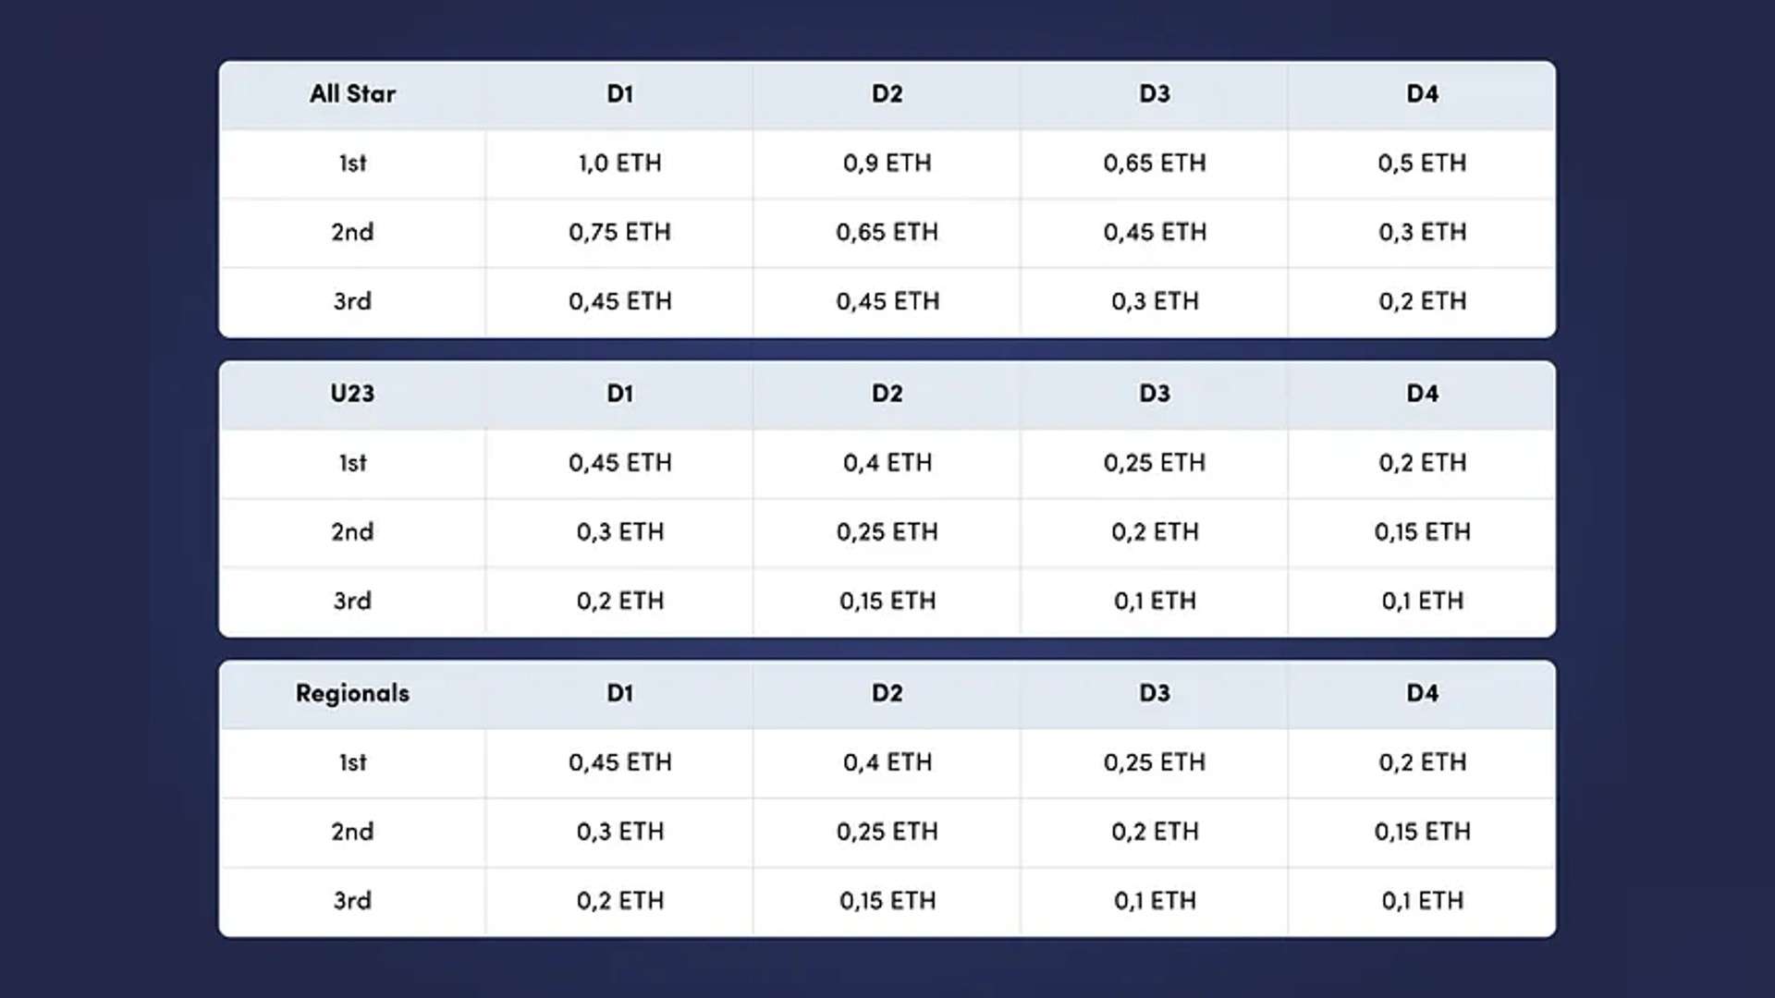Viewport: 1775px width, 998px height.
Task: Click All Star D3 1st place 0,65 ETH
Action: tap(1154, 164)
